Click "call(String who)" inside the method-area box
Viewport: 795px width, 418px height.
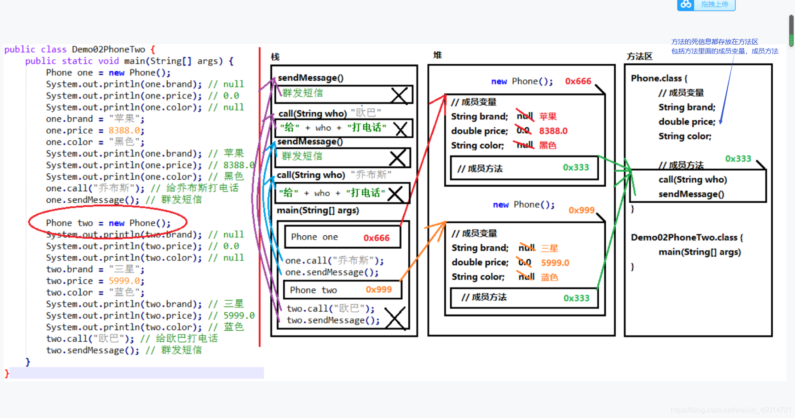[693, 180]
